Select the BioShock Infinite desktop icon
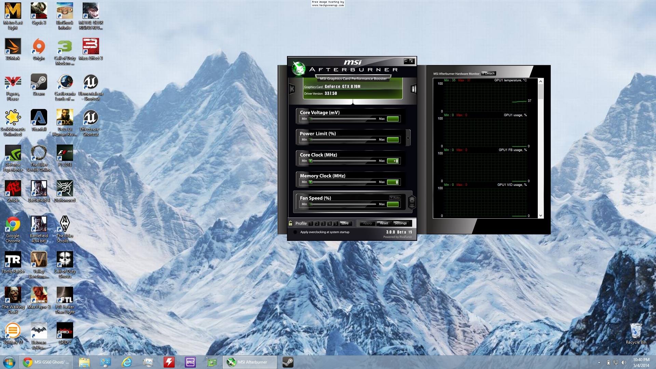 [x=65, y=16]
